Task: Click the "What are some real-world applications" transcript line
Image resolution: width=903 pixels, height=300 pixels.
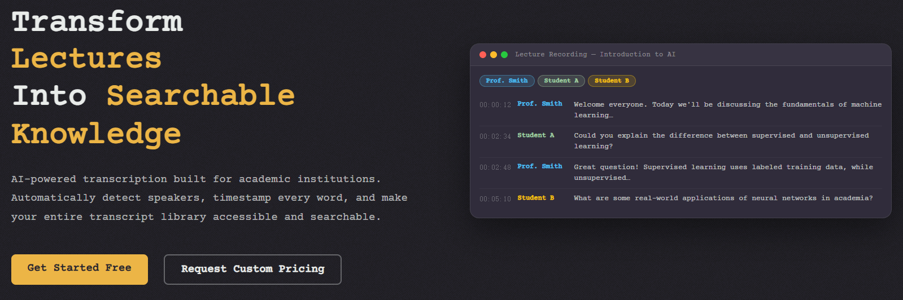Action: click(723, 198)
